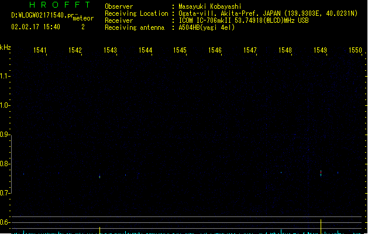Click the meteor count value 2
368x234 pixels.
pyautogui.click(x=83, y=27)
